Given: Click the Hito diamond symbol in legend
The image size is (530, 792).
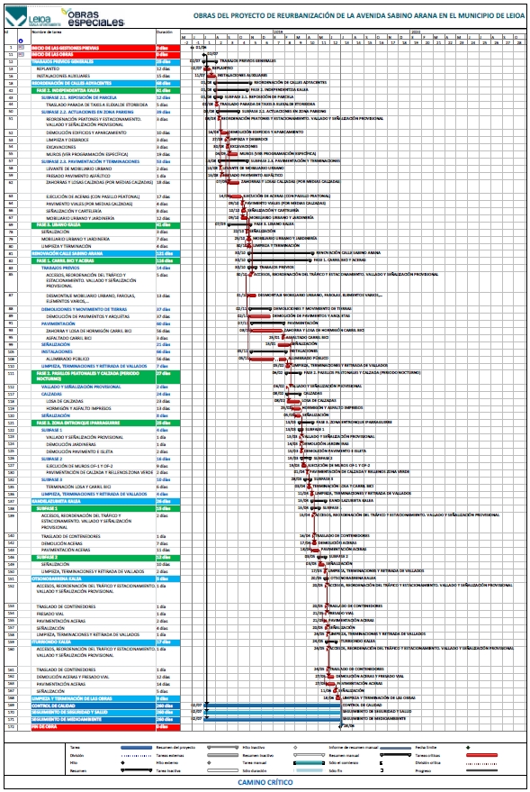Looking at the screenshot, I should coord(122,762).
